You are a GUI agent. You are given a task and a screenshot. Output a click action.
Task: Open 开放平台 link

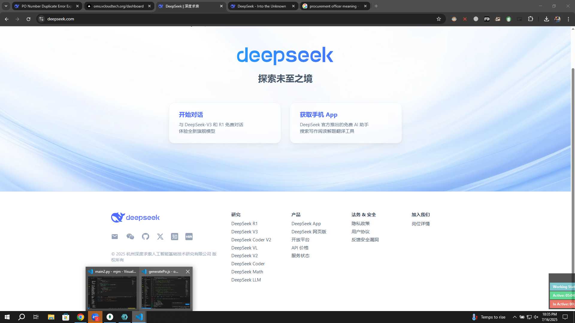(300, 240)
